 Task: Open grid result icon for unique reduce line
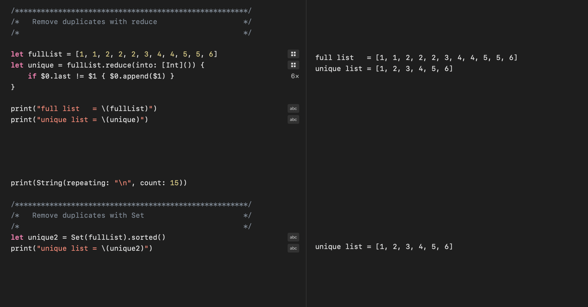[293, 65]
